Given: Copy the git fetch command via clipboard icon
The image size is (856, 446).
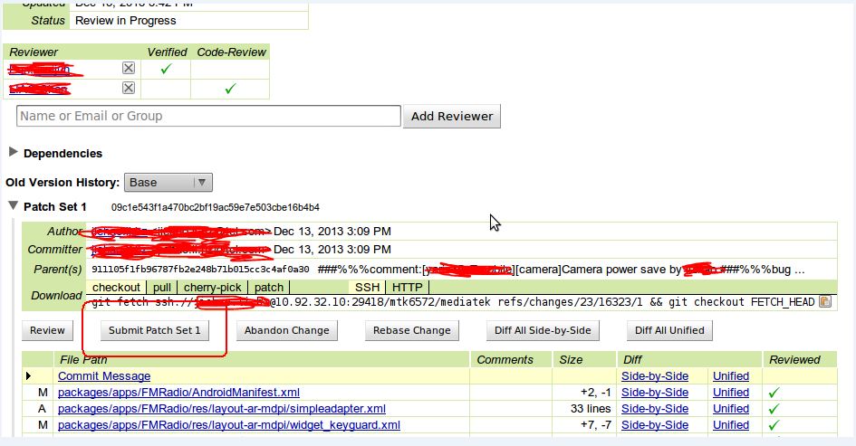Looking at the screenshot, I should pyautogui.click(x=824, y=301).
